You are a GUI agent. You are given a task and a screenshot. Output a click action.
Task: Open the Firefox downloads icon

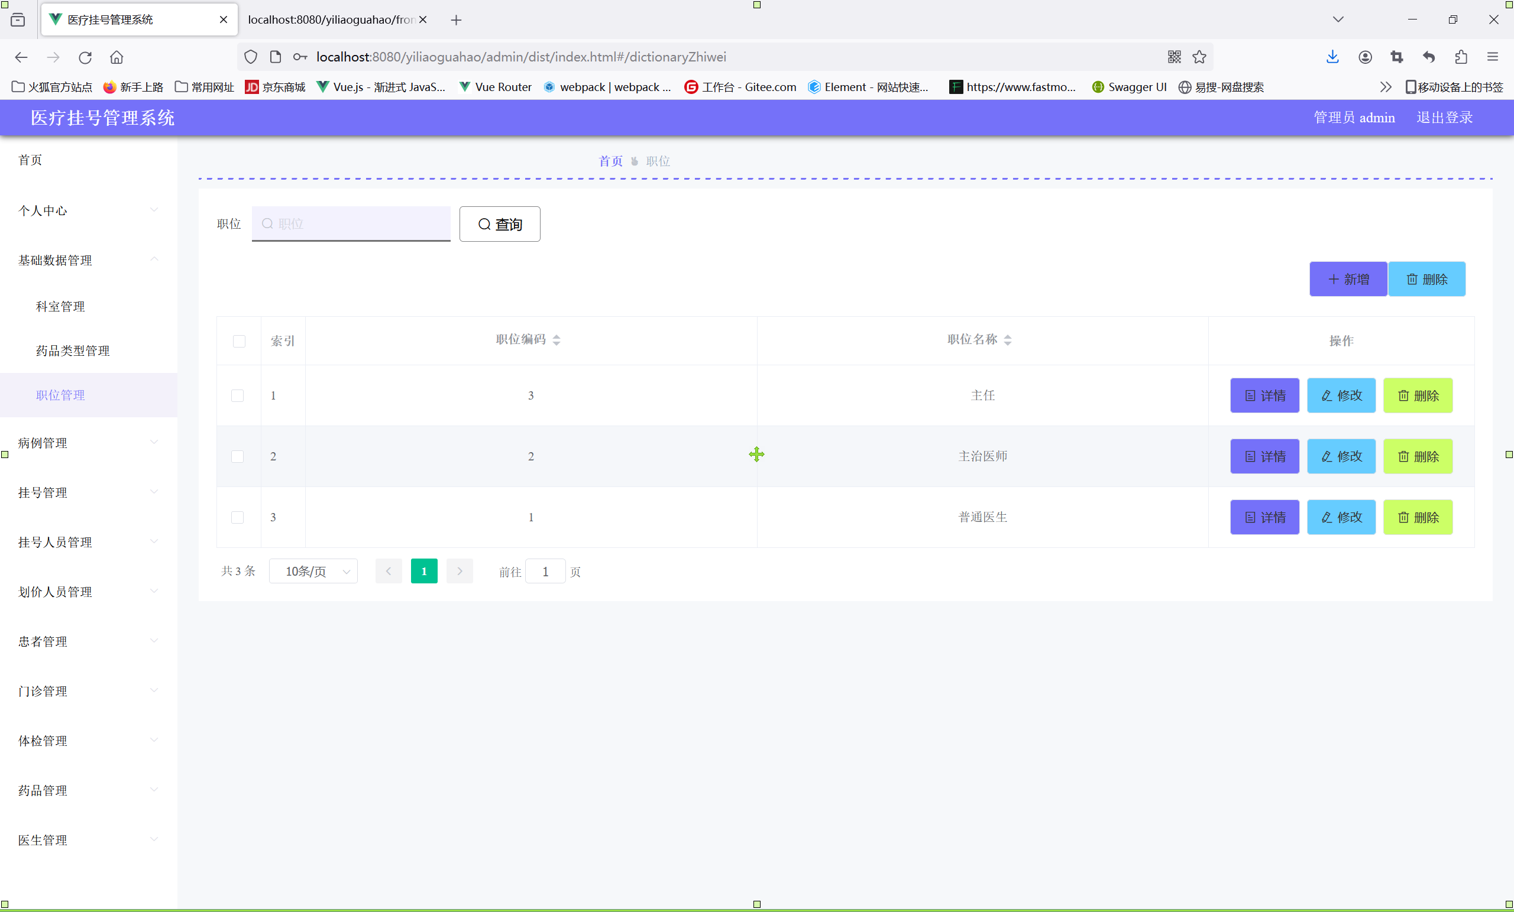pos(1332,57)
